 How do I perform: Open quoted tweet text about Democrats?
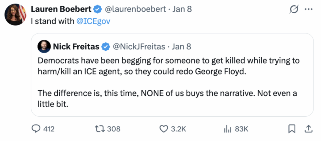pos(169,66)
